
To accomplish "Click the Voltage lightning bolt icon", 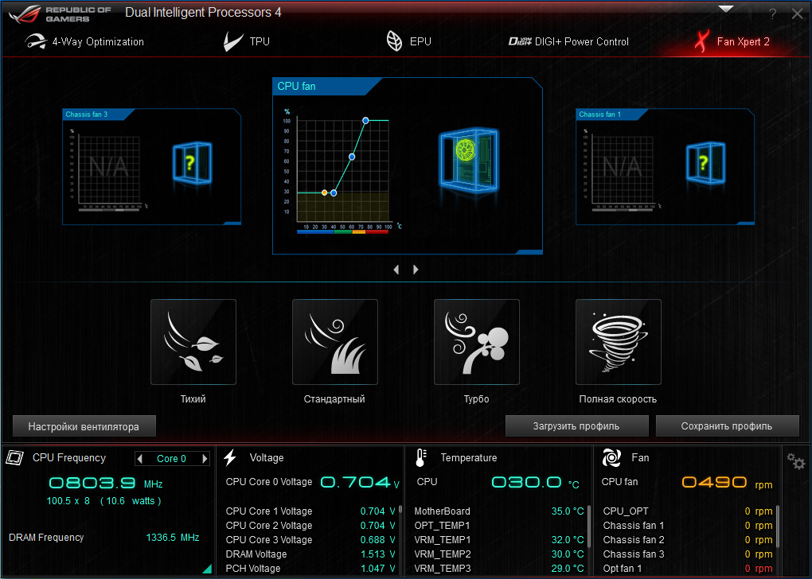I will click(230, 457).
